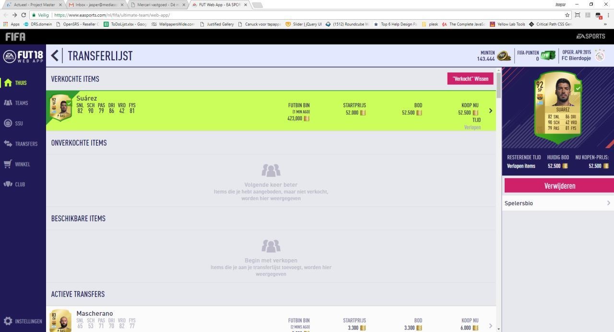Viewport: 614px width, 332px height.
Task: Expand the Mascherano transfer arrow
Action: (490, 326)
